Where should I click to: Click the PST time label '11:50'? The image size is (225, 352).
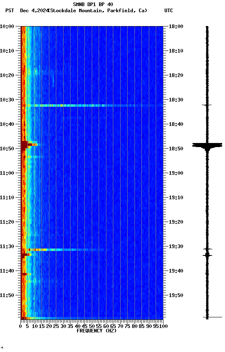(x=7, y=296)
